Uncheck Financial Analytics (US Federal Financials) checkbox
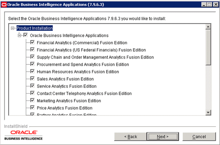This screenshot has height=145, width=220. point(33,49)
